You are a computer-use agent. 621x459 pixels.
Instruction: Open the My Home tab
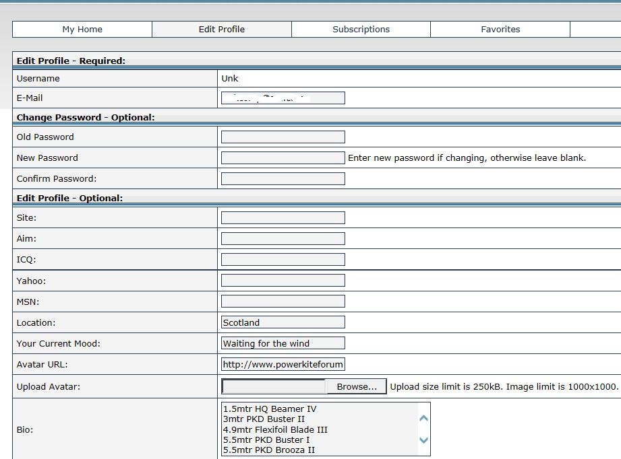point(82,29)
